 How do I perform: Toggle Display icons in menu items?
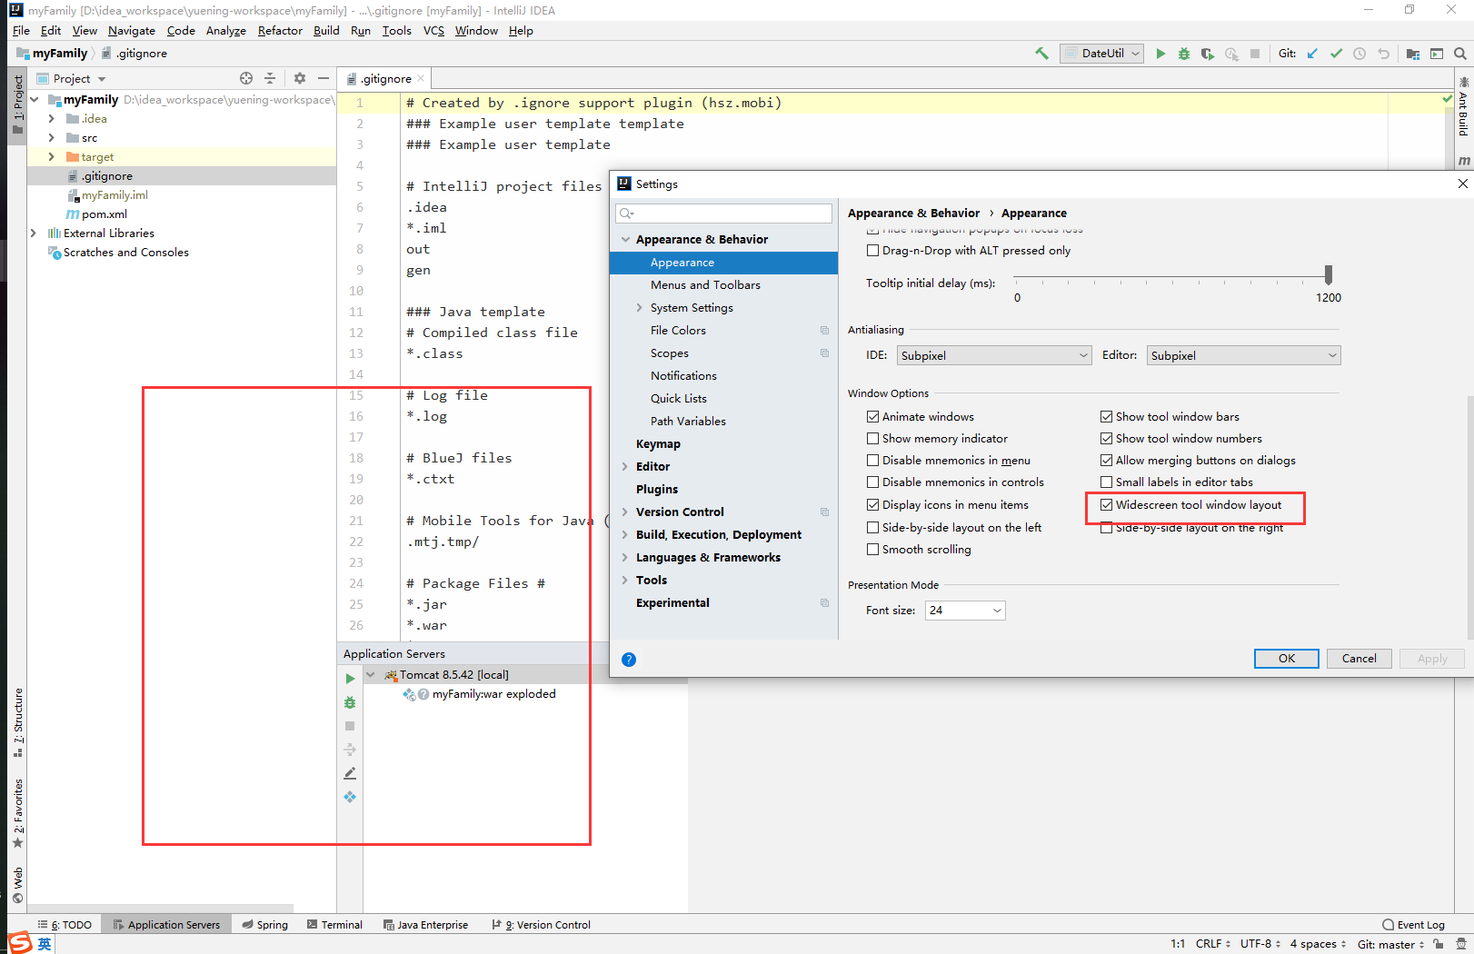coord(872,505)
